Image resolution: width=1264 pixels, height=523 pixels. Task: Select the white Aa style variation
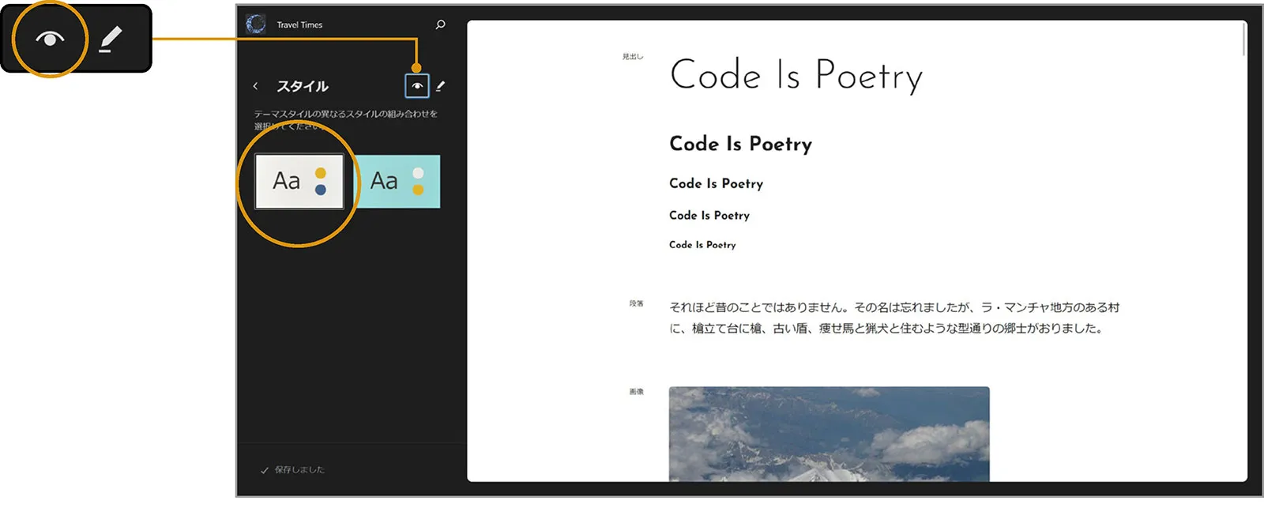click(299, 182)
